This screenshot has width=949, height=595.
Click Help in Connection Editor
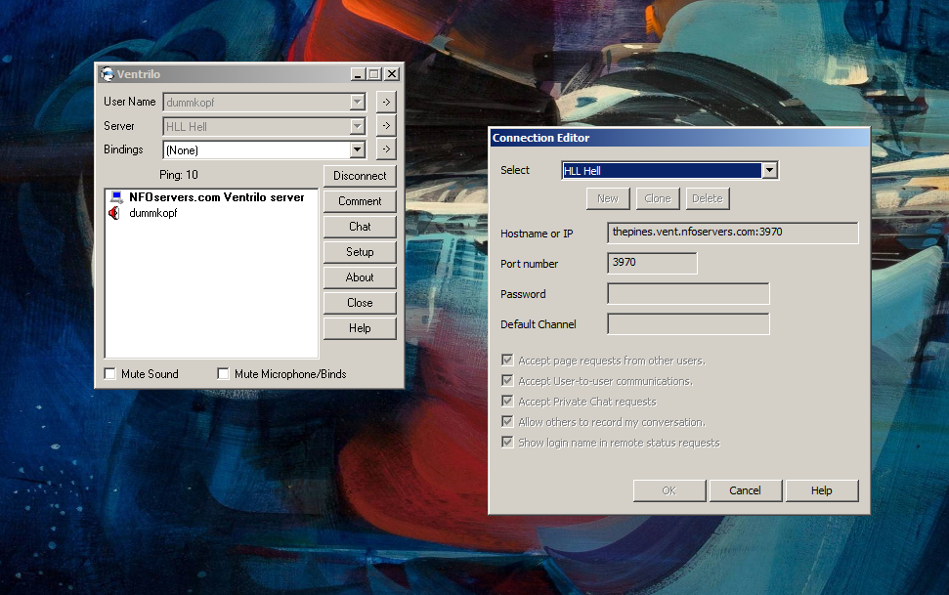point(821,490)
